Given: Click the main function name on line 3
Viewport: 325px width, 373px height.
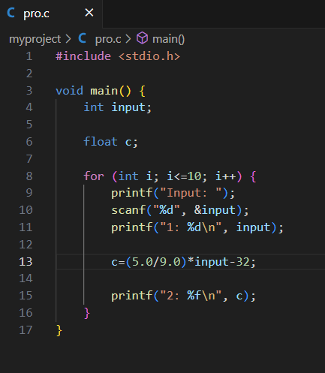Looking at the screenshot, I should point(104,91).
